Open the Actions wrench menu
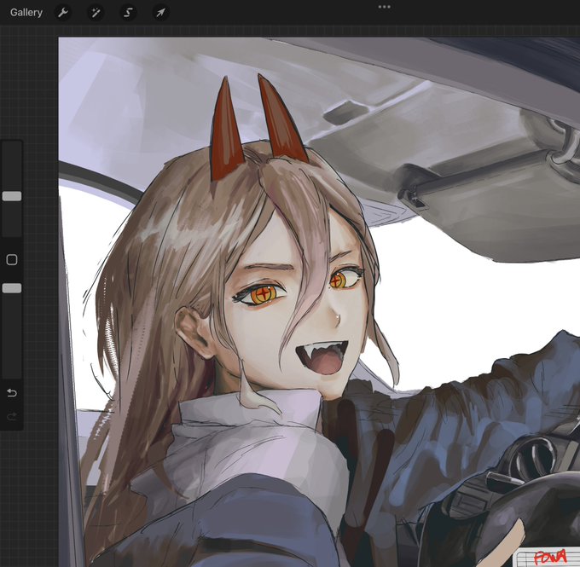Image resolution: width=580 pixels, height=567 pixels. pos(63,13)
